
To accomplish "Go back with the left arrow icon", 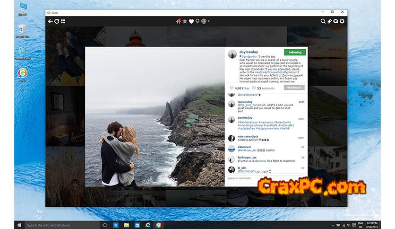I will click(50, 21).
